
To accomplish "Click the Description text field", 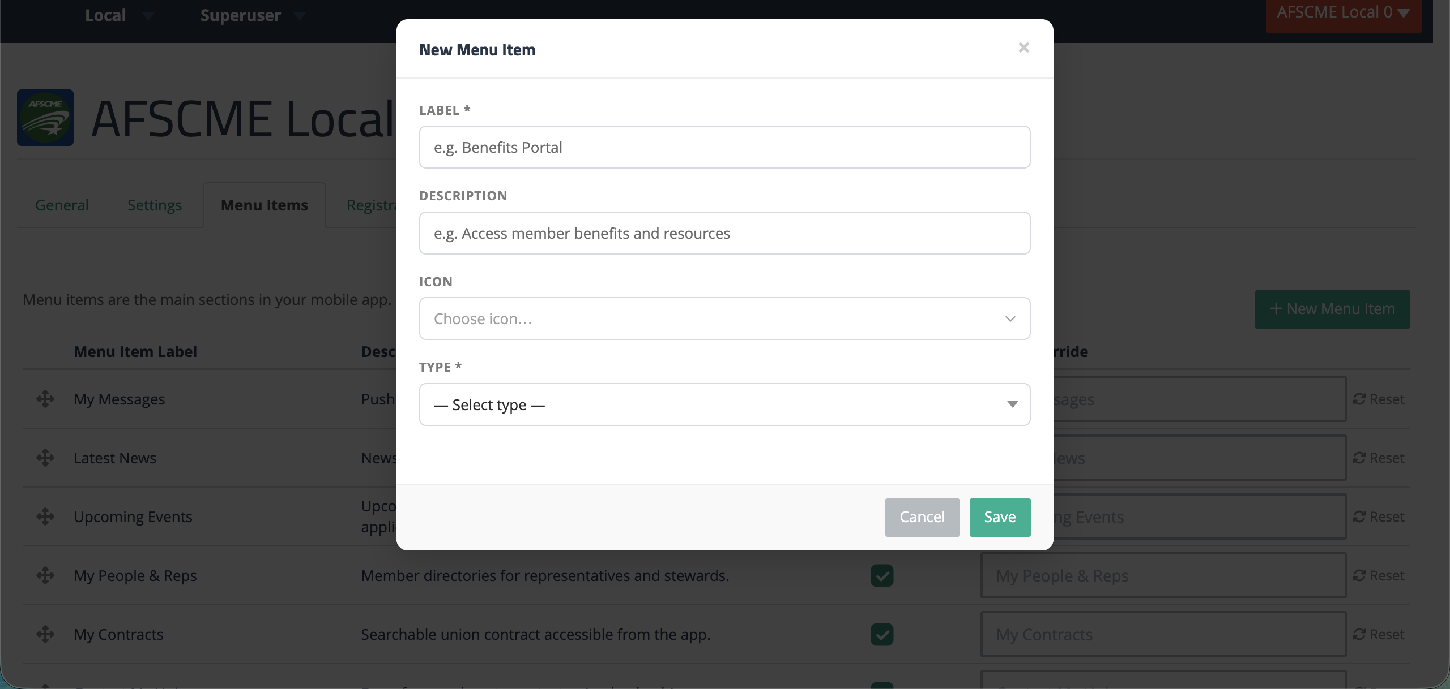I will (x=724, y=233).
